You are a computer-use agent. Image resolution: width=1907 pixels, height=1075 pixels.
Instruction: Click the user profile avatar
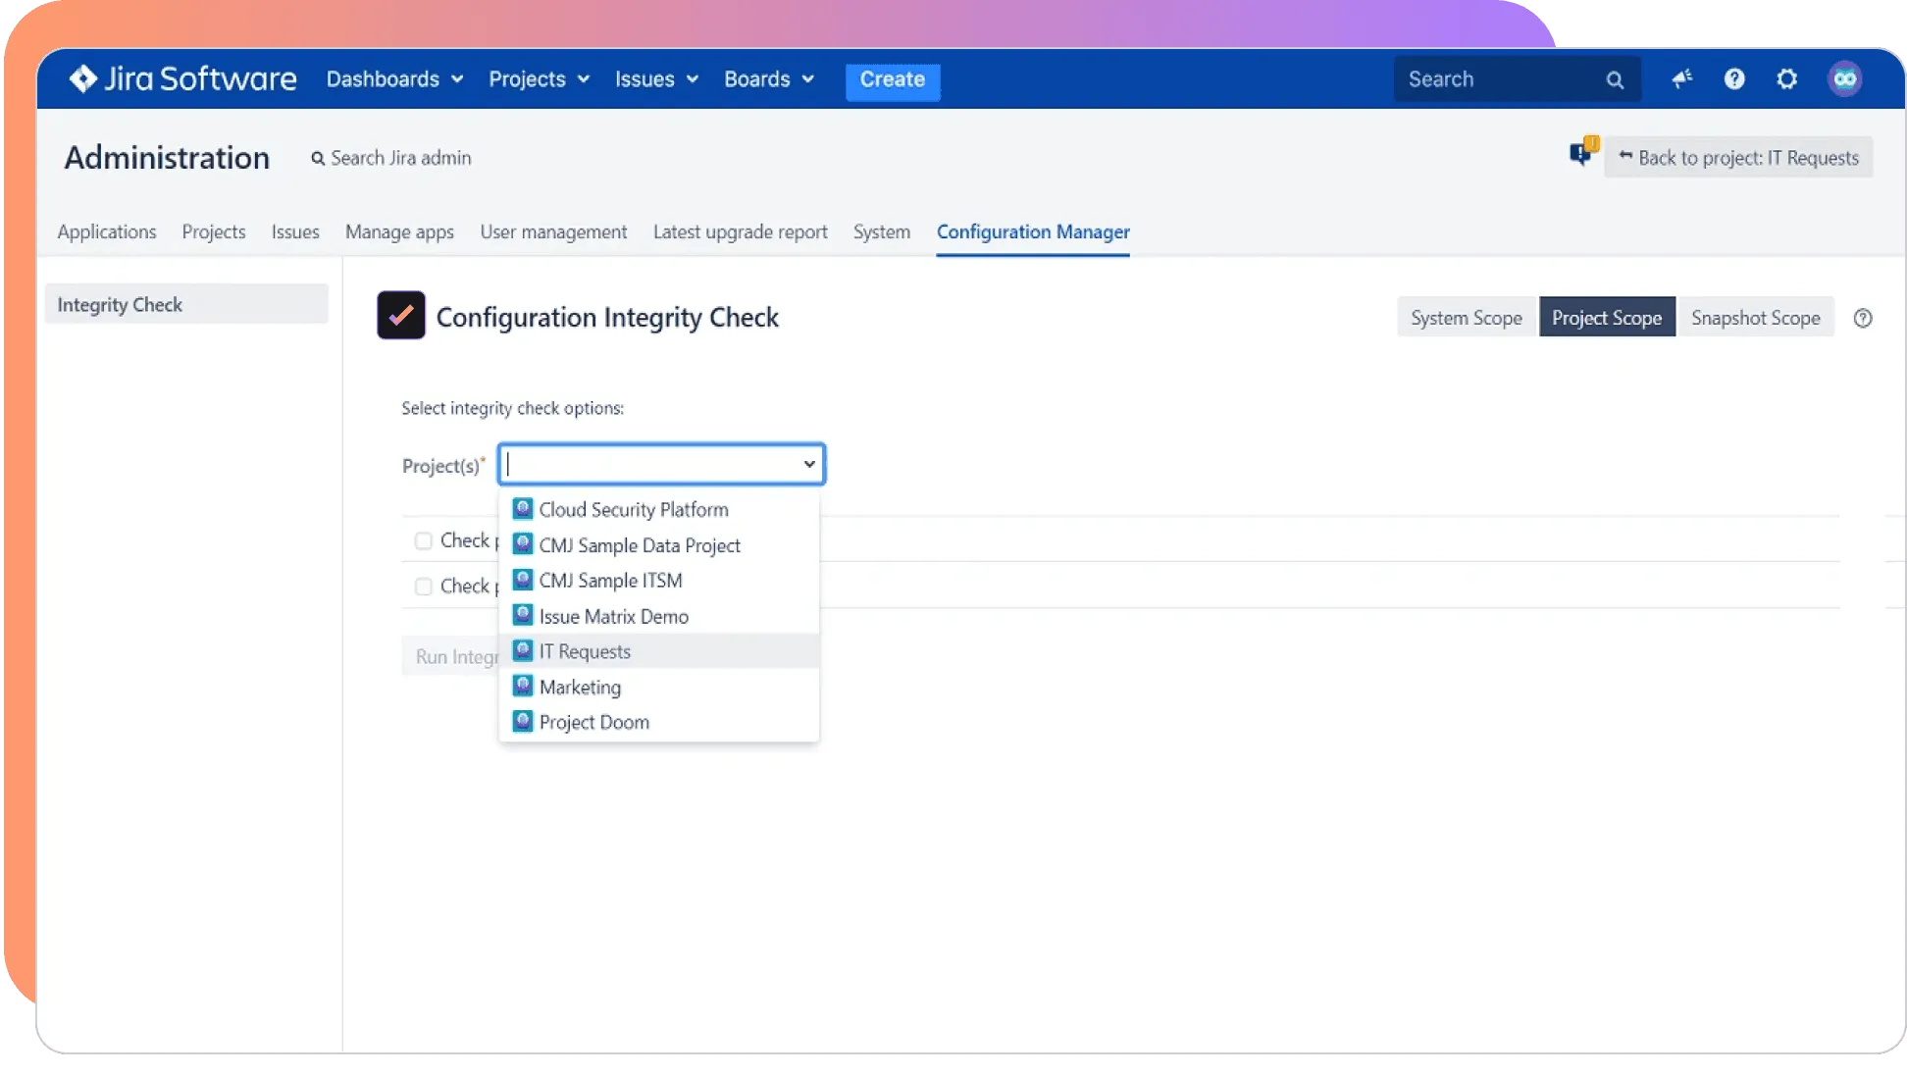[x=1844, y=78]
